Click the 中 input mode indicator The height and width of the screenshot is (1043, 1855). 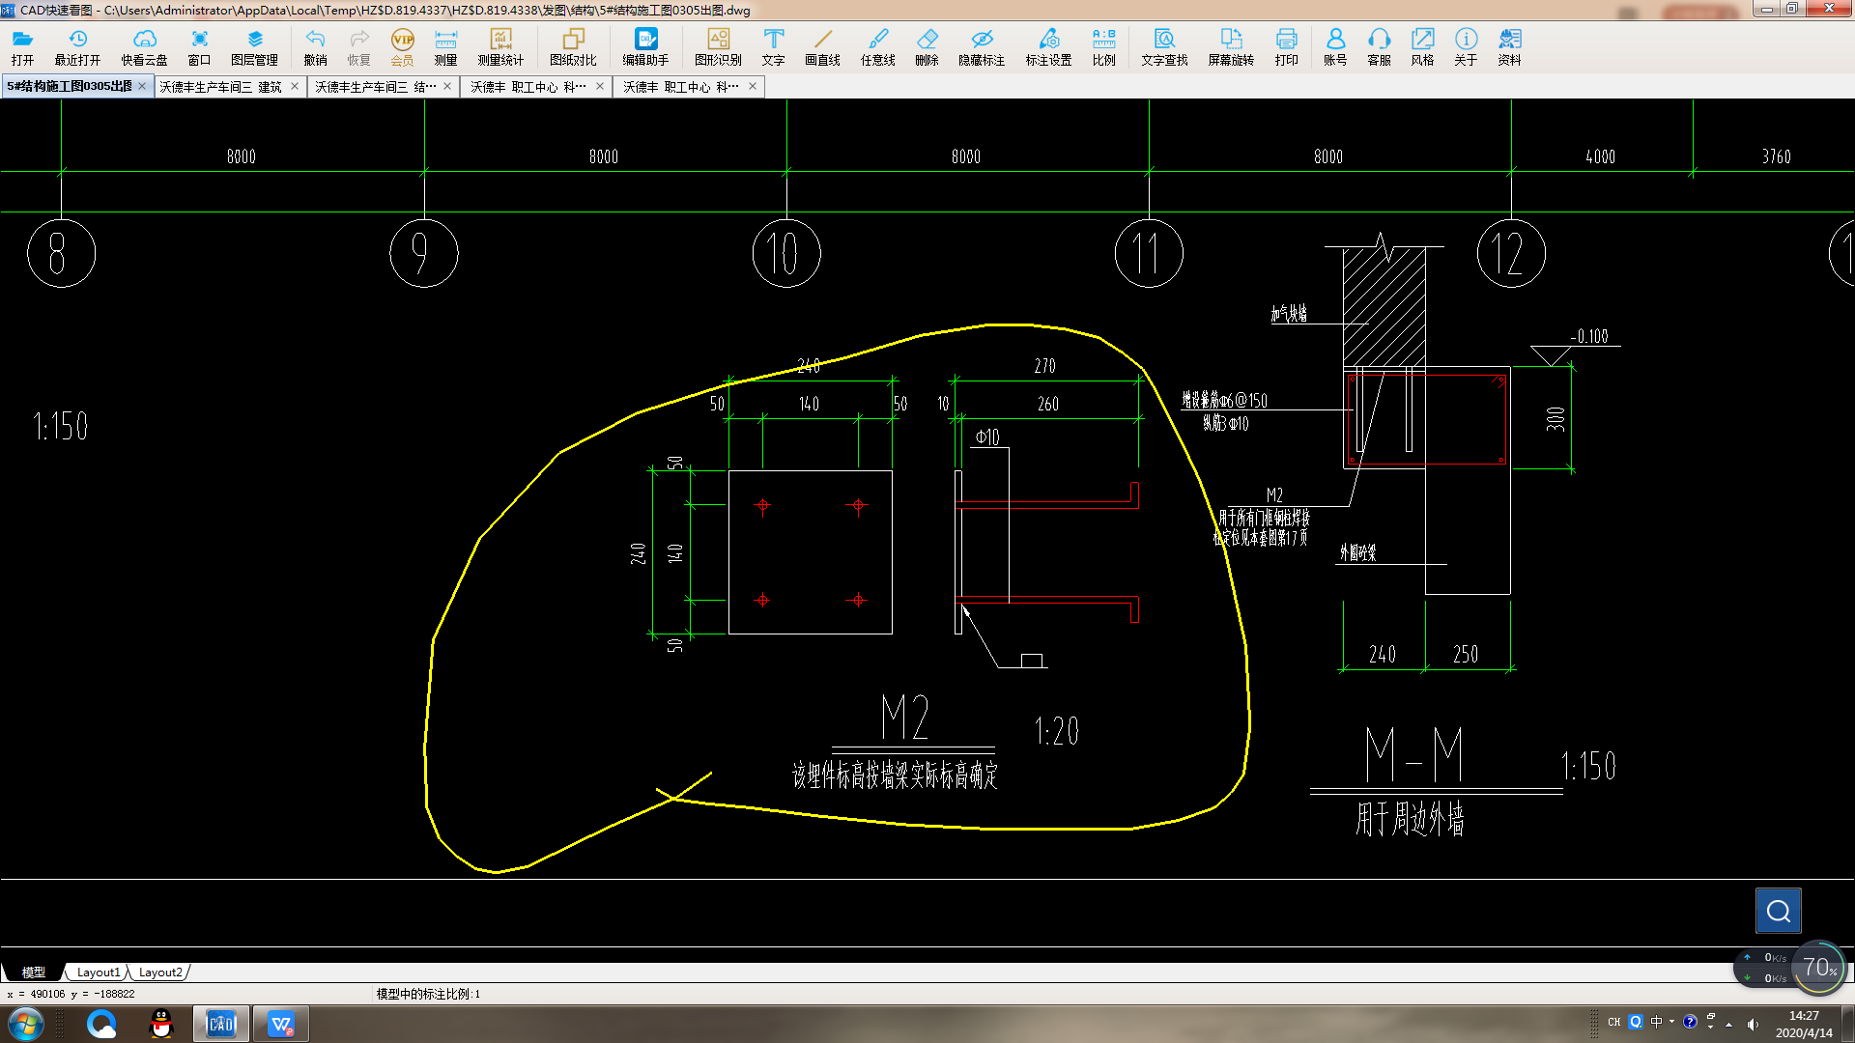pos(1657,1022)
